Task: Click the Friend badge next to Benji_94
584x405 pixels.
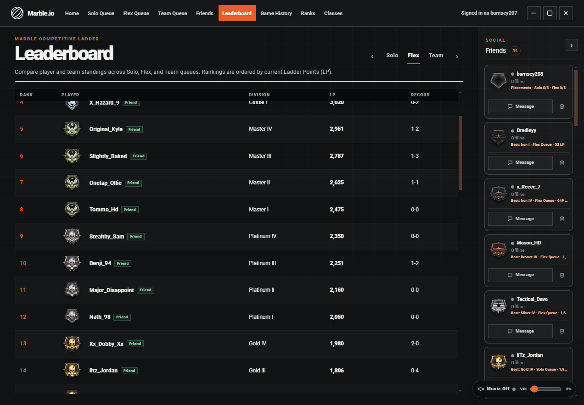Action: 123,263
